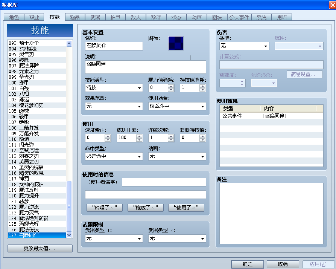Select skill 126:魔法秘技 in the list
This screenshot has width=336, height=269.
pyautogui.click(x=37, y=229)
